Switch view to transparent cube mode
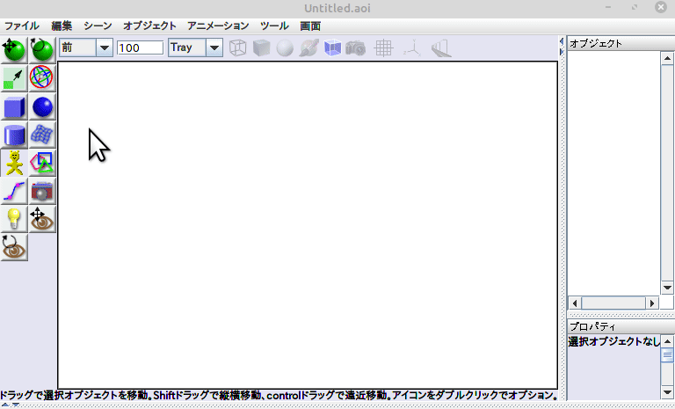675x409 pixels. (332, 47)
